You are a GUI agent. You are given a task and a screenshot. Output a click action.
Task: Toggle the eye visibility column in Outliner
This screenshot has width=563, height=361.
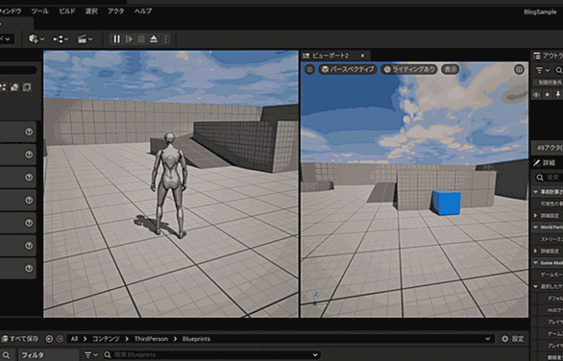click(536, 95)
